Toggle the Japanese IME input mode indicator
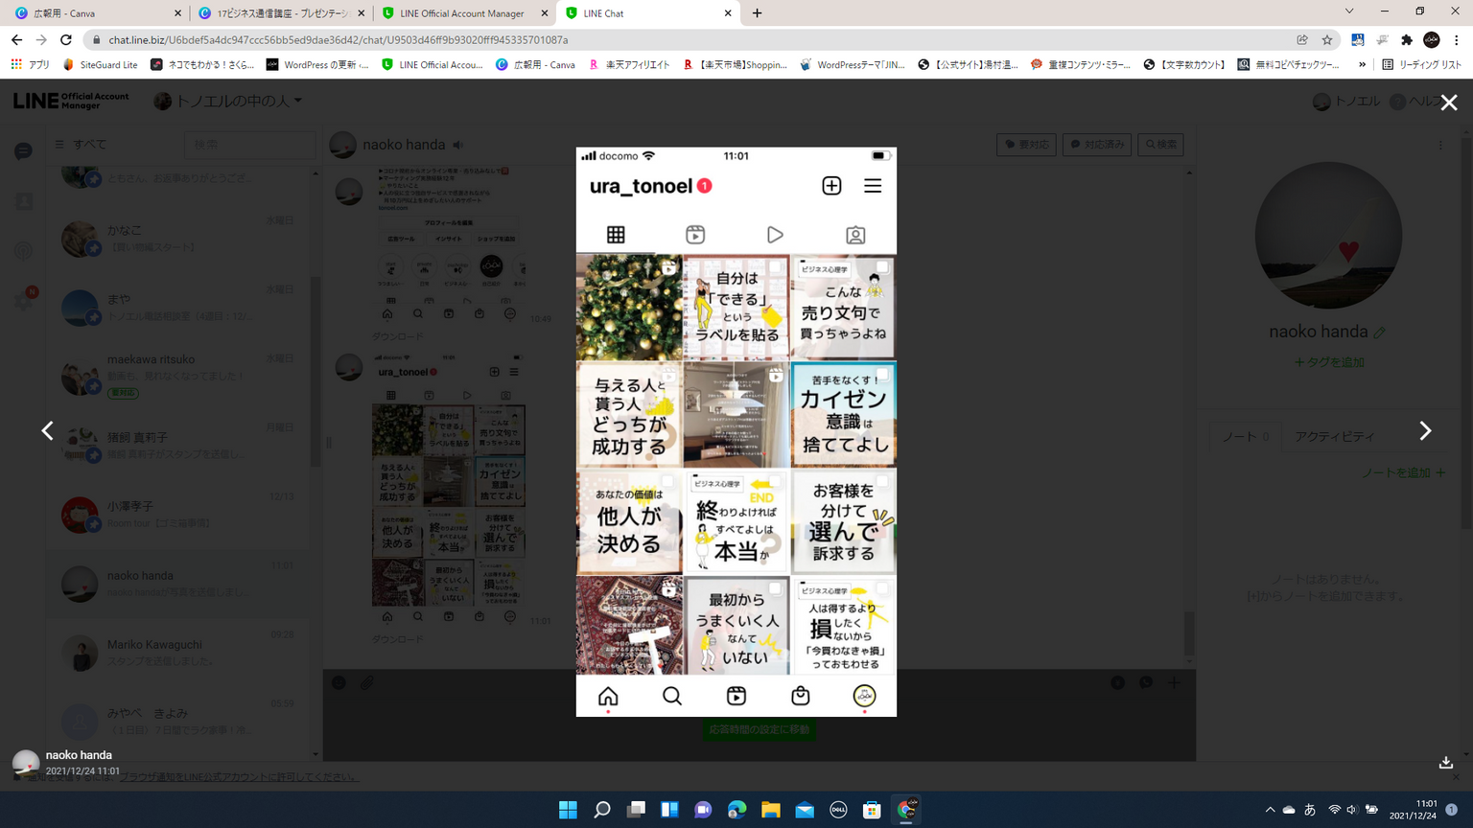1473x828 pixels. (x=1310, y=810)
